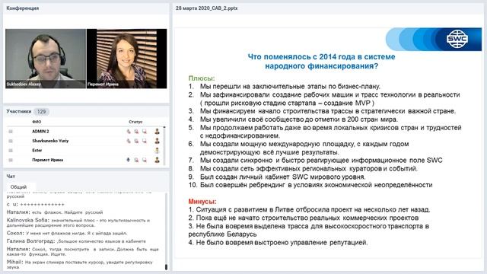
Task: Open the Общий chat tab
Action: 18,187
